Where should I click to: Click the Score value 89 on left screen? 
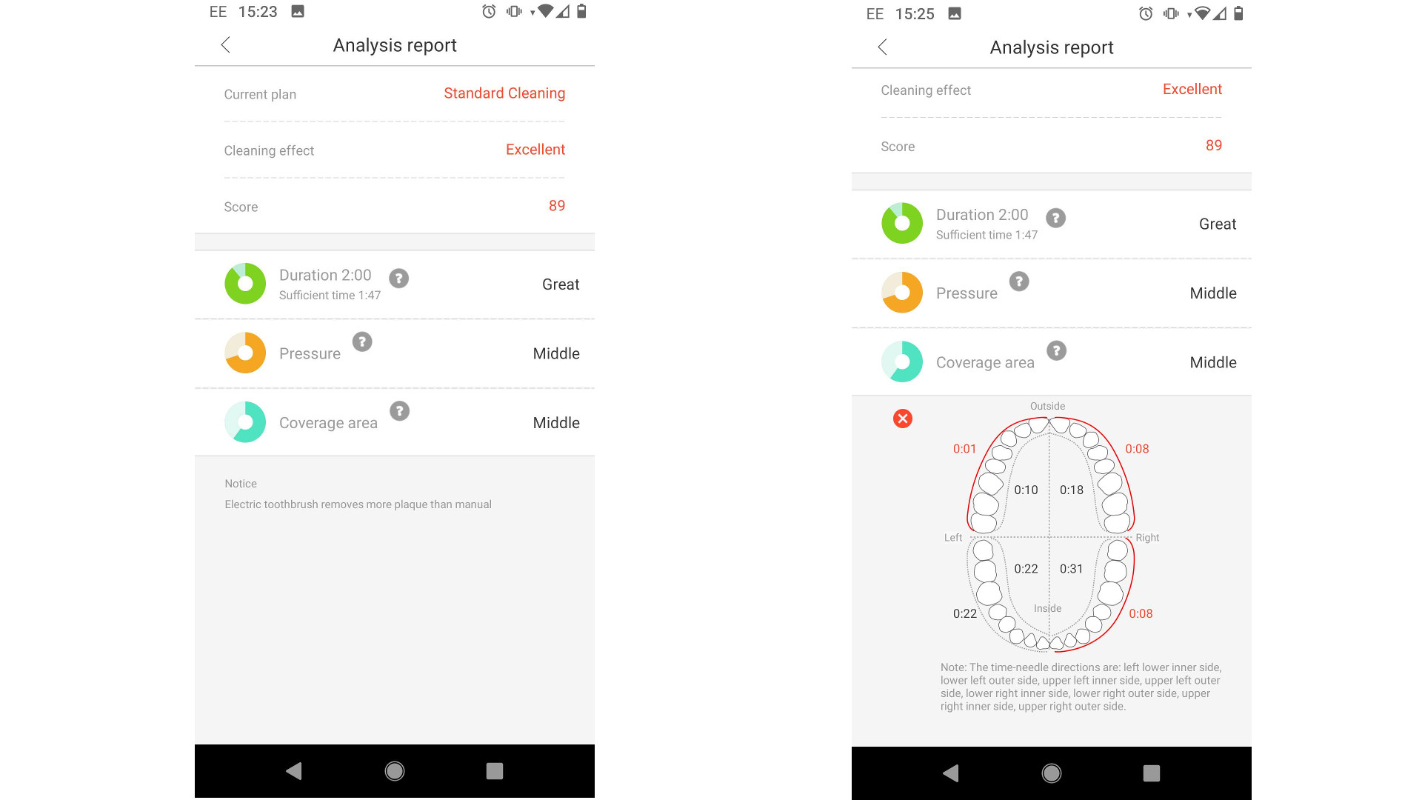(554, 205)
